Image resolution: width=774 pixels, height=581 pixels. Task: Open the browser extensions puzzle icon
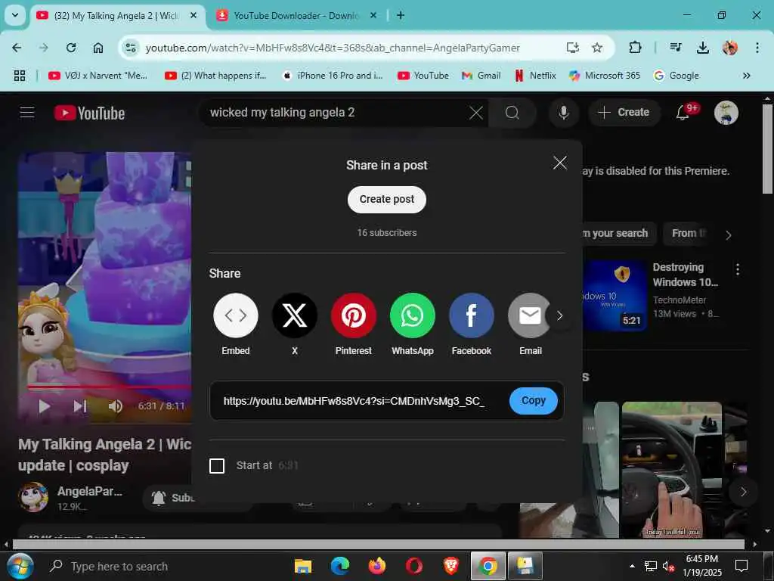pyautogui.click(x=635, y=48)
